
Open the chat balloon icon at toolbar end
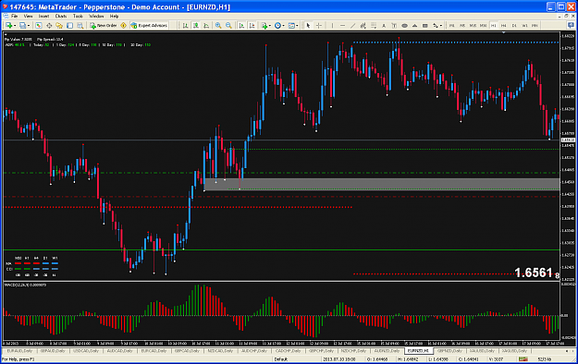(x=571, y=25)
